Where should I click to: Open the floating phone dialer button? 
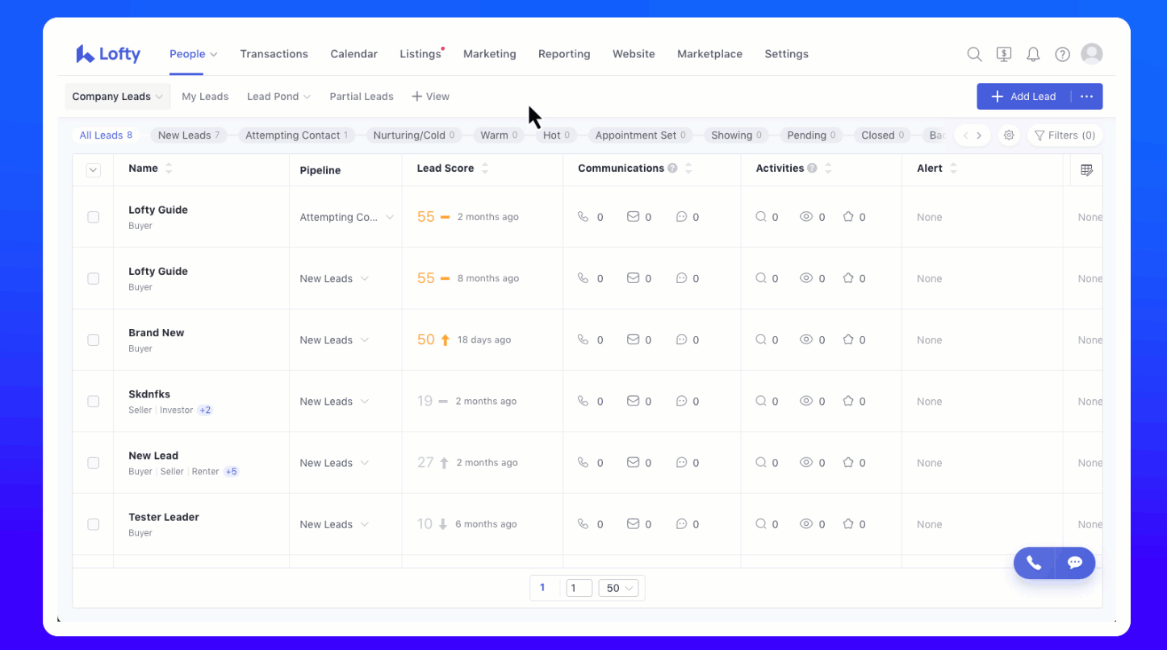point(1034,563)
